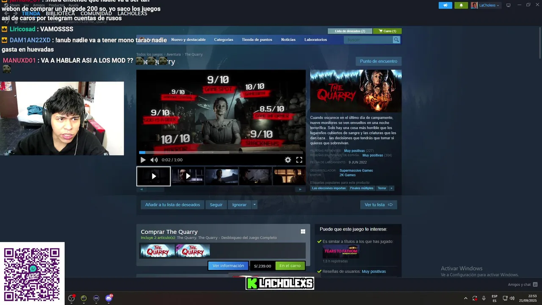The height and width of the screenshot is (305, 542).
Task: Click the green En el carro button
Action: [x=290, y=266]
